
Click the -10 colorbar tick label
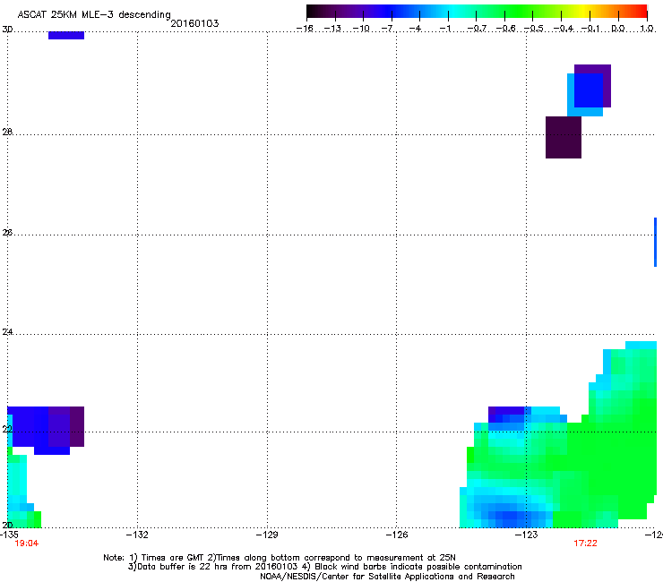click(361, 29)
